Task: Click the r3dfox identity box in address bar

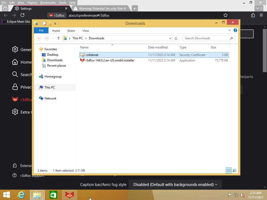Action: [x=57, y=15]
